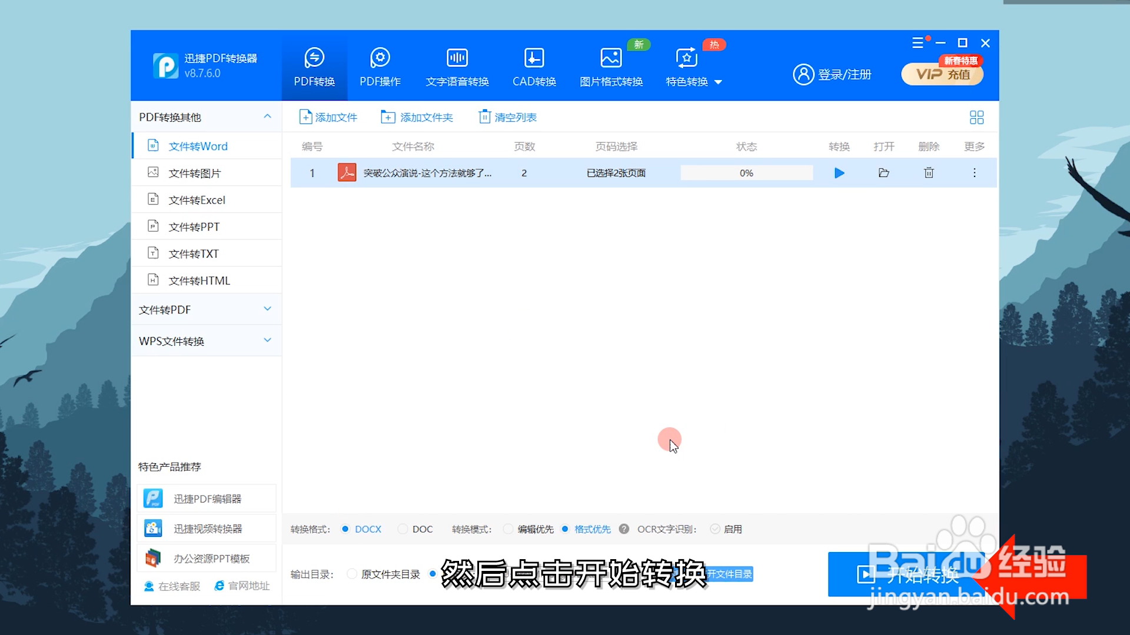The image size is (1130, 635).
Task: Click the 添加文件 button
Action: point(328,118)
